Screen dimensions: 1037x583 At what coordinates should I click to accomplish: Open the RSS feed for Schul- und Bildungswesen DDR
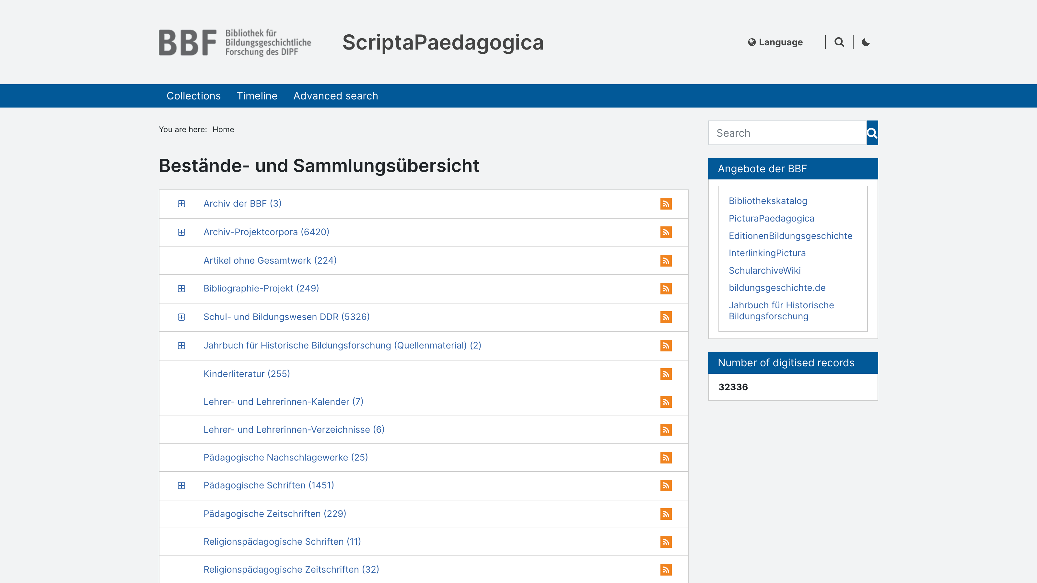pyautogui.click(x=666, y=317)
